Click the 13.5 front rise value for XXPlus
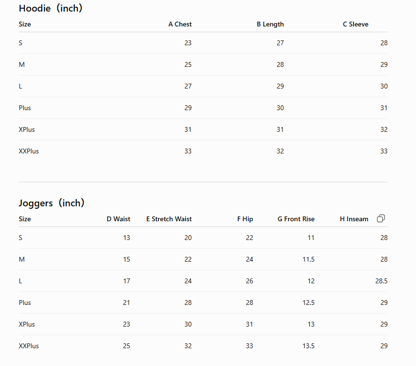The image size is (416, 366). pyautogui.click(x=308, y=346)
